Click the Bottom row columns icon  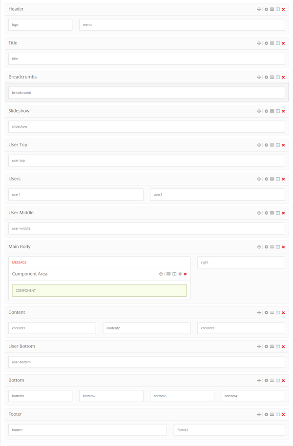[x=278, y=380]
